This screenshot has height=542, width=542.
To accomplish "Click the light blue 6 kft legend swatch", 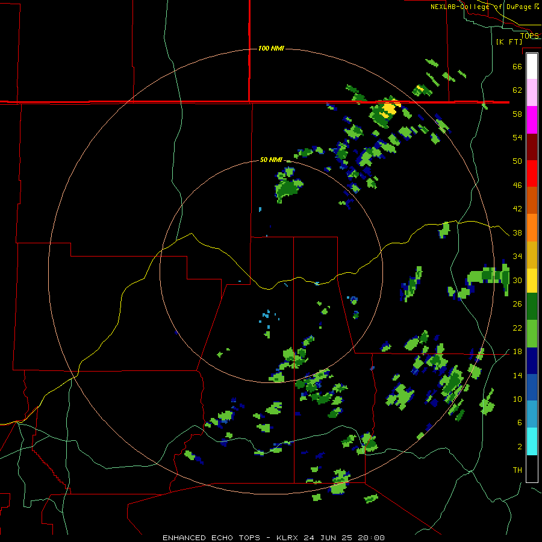I will coord(532,414).
